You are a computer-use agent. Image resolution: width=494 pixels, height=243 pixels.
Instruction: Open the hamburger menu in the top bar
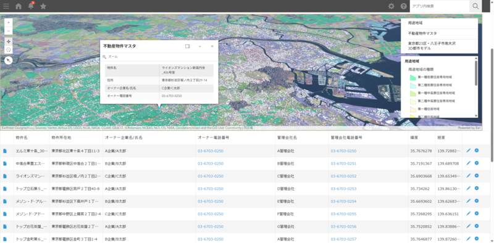coord(6,6)
